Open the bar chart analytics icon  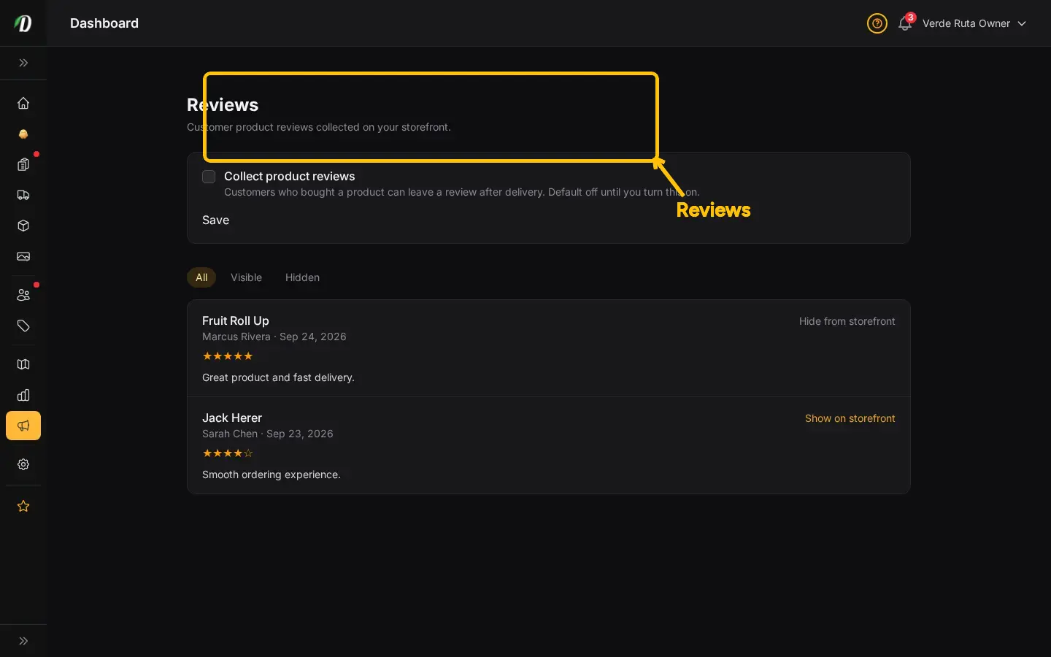coord(23,395)
